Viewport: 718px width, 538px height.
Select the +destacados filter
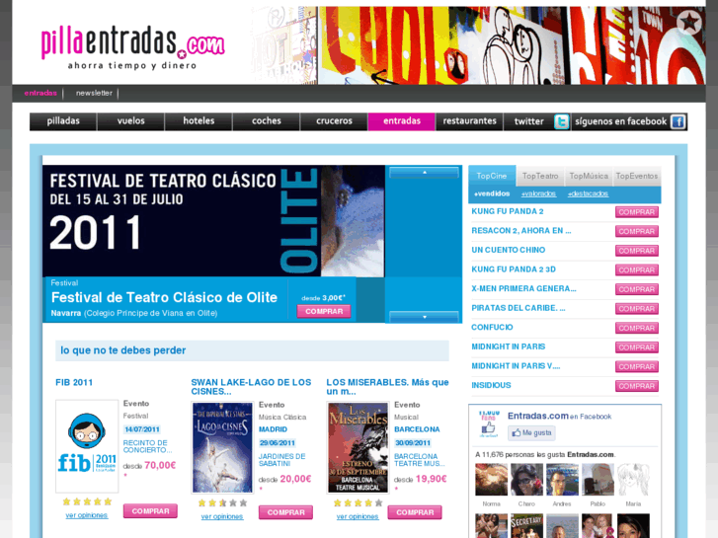pyautogui.click(x=588, y=193)
